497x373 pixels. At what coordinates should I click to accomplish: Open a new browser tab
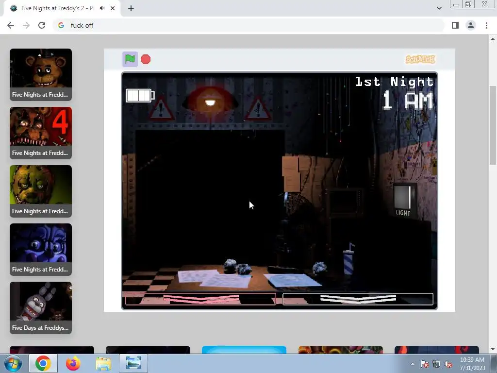coord(131,8)
